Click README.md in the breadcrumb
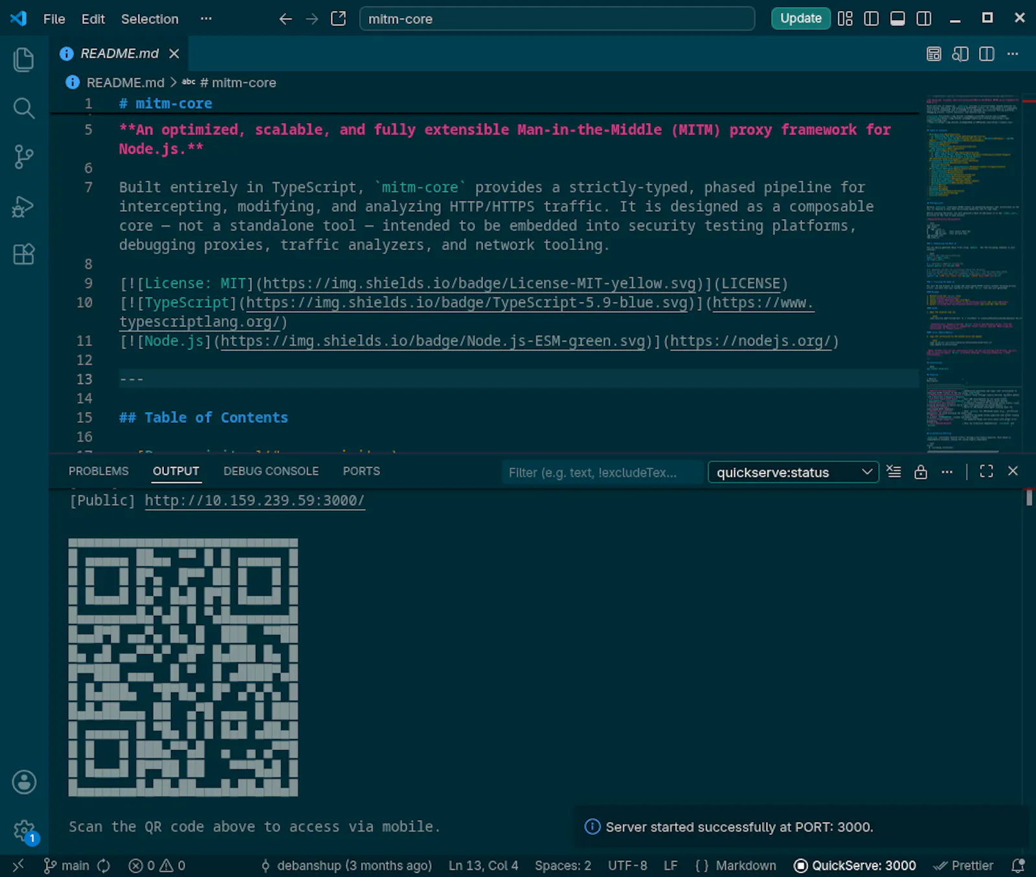 click(125, 83)
